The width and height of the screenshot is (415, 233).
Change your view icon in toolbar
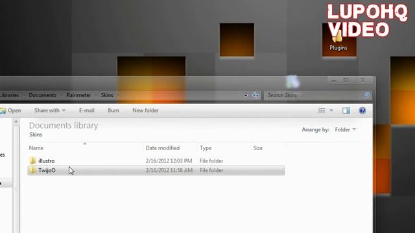pos(322,111)
